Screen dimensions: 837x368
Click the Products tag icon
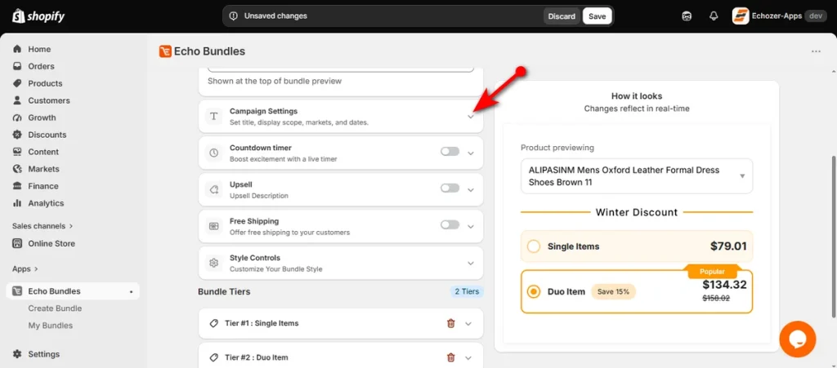point(18,83)
